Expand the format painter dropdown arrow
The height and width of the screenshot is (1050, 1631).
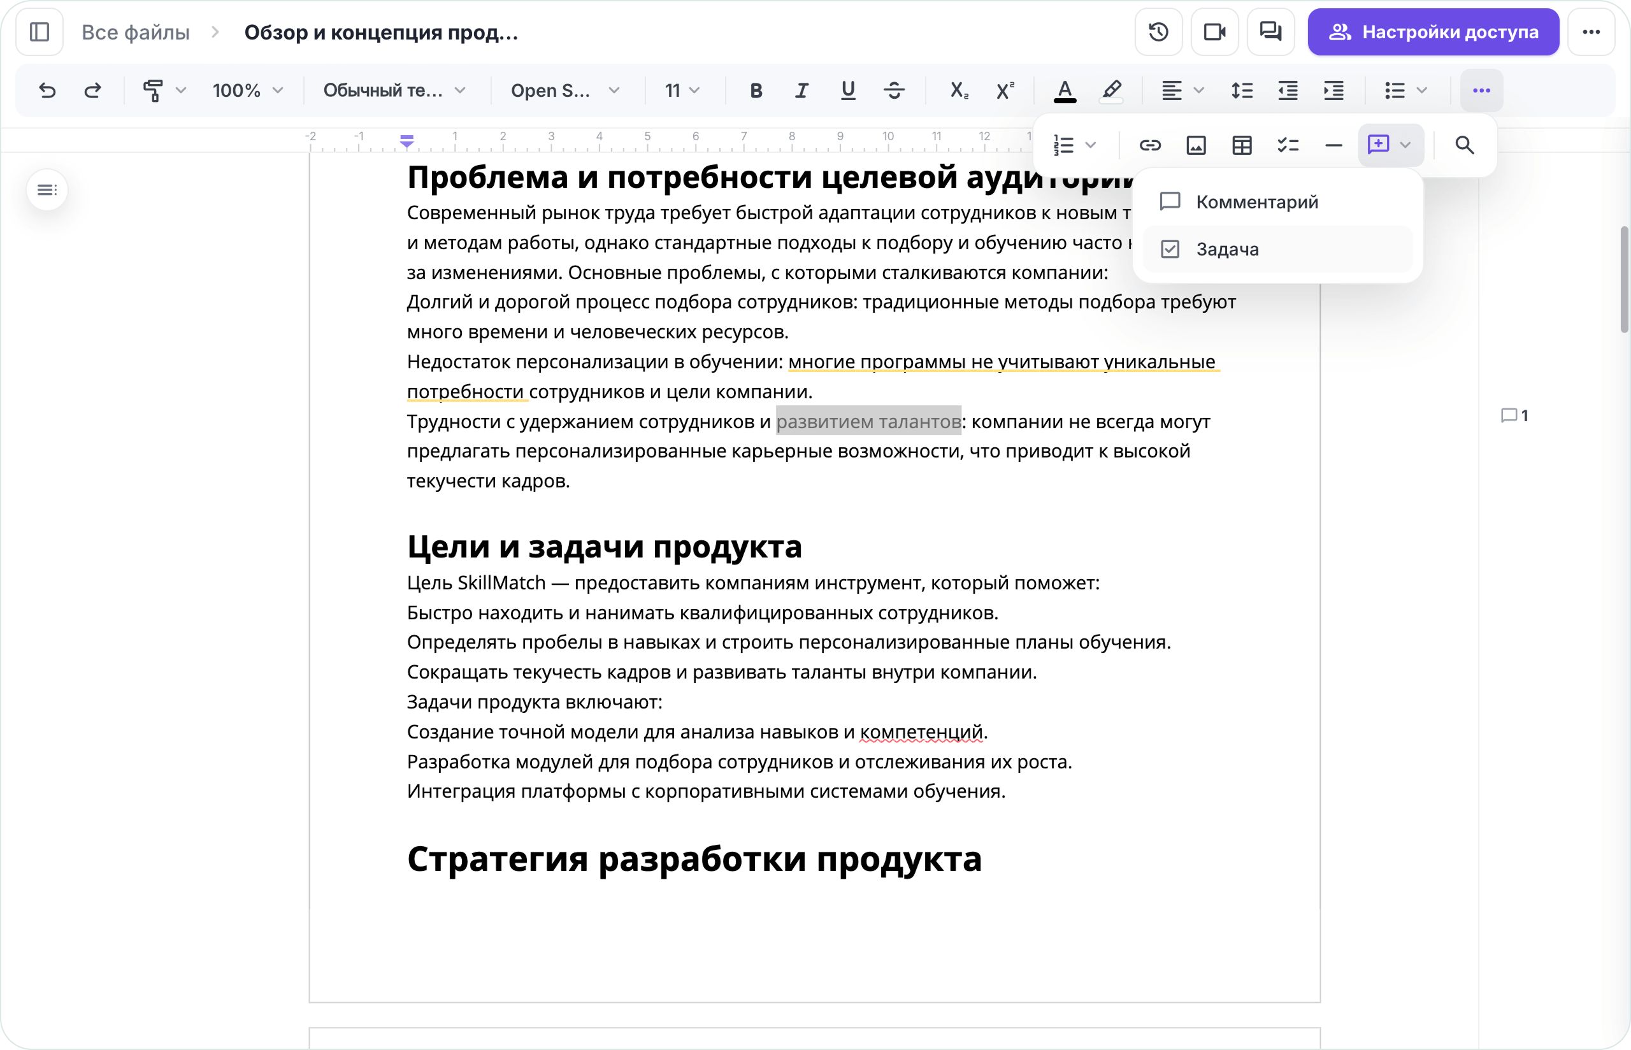(x=180, y=90)
